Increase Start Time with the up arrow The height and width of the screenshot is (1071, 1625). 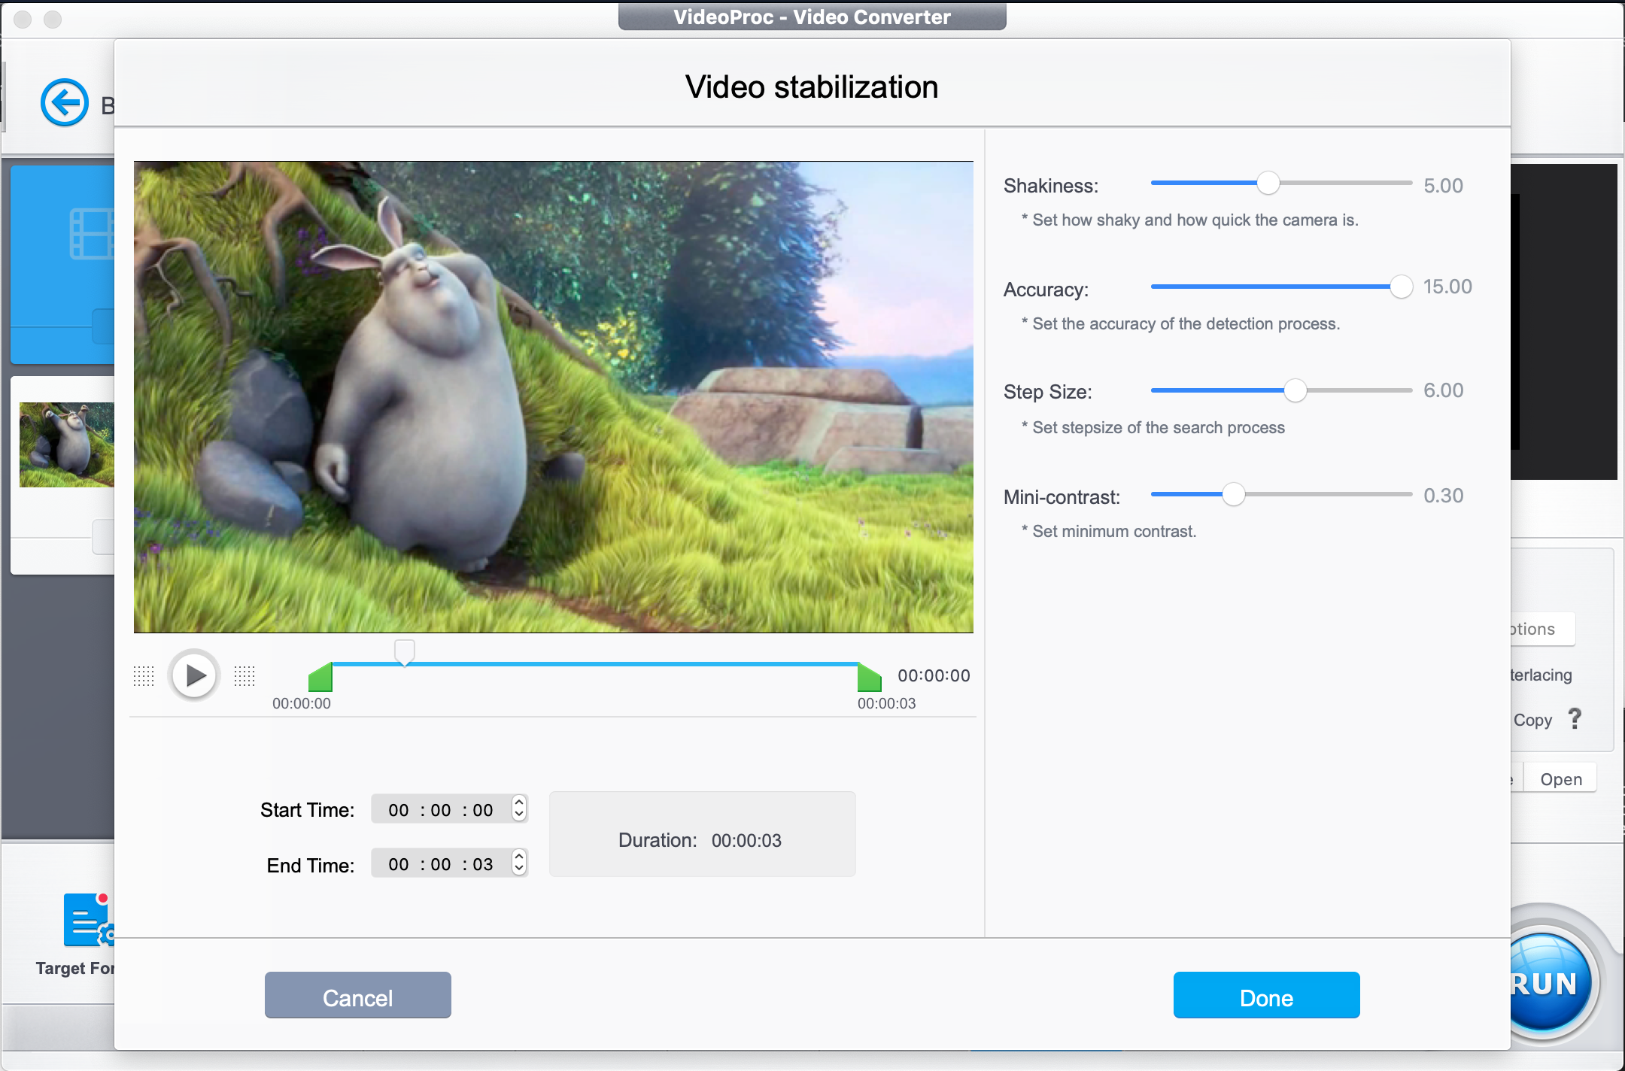[x=519, y=802]
